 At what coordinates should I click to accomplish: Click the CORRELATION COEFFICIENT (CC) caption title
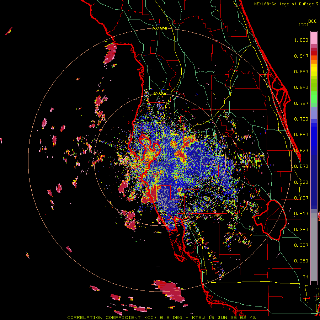112,318
